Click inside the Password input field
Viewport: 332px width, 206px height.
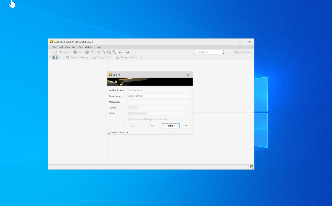159,102
